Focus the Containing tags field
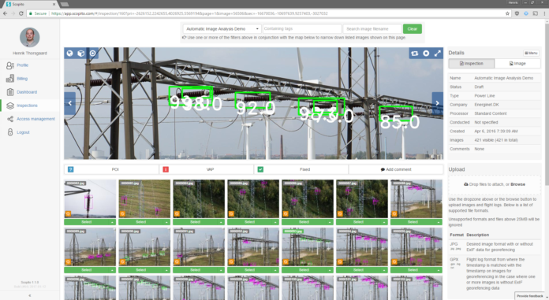The height and width of the screenshot is (300, 549). tap(302, 28)
